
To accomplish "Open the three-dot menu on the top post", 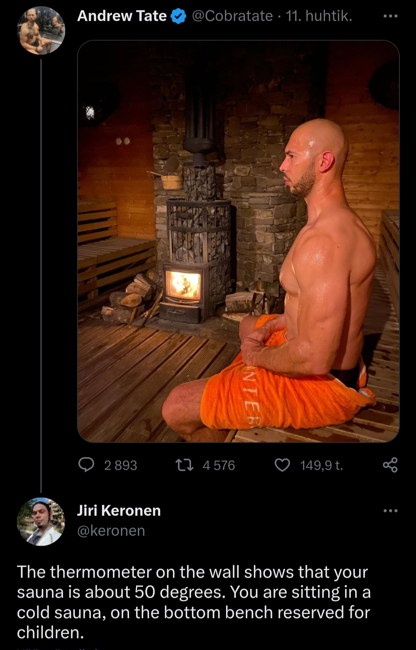I will [390, 16].
